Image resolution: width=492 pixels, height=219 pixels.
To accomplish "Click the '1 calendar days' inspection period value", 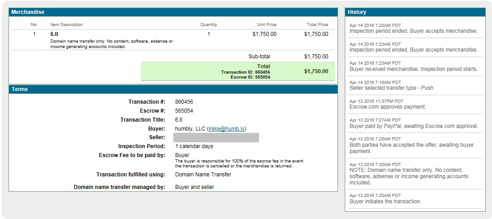I will (x=194, y=146).
